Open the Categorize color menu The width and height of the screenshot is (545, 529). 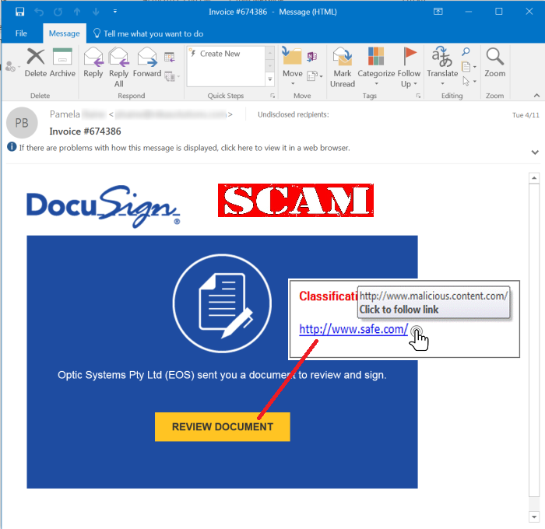(376, 67)
